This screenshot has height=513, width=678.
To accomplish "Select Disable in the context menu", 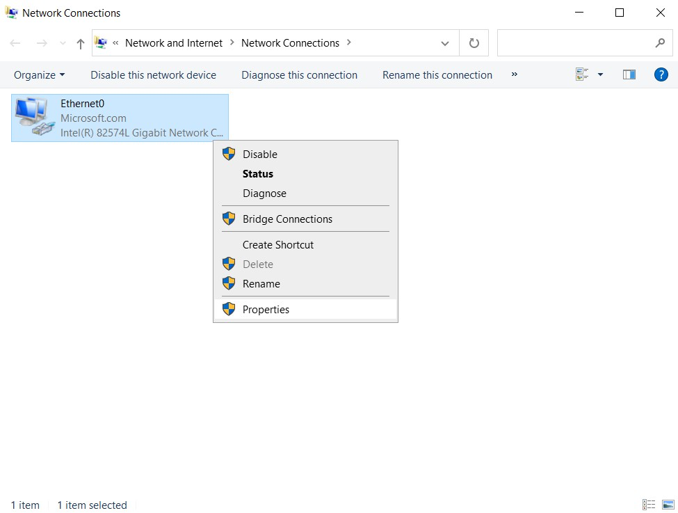I will click(x=305, y=154).
